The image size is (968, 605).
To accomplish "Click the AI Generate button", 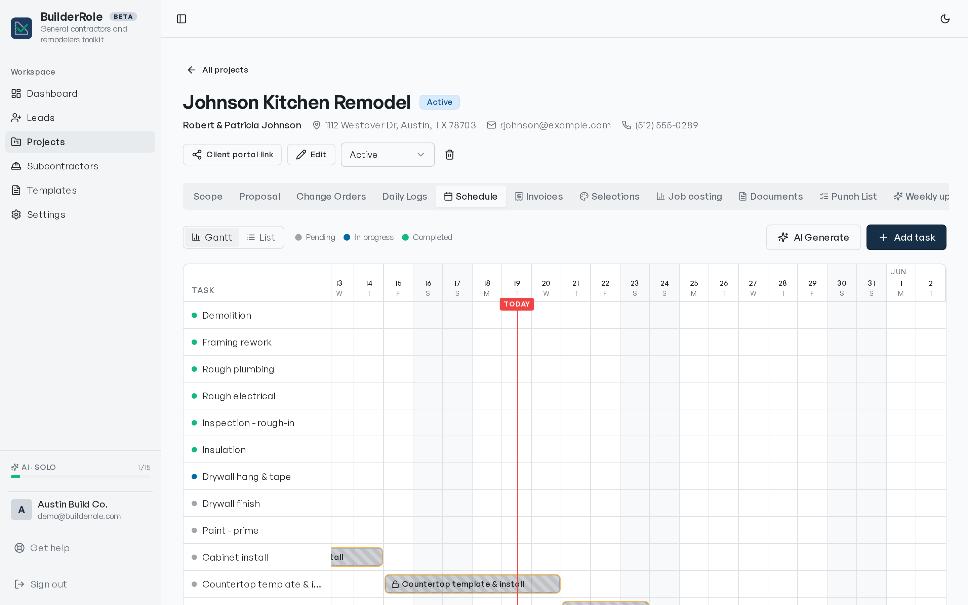I will (813, 238).
